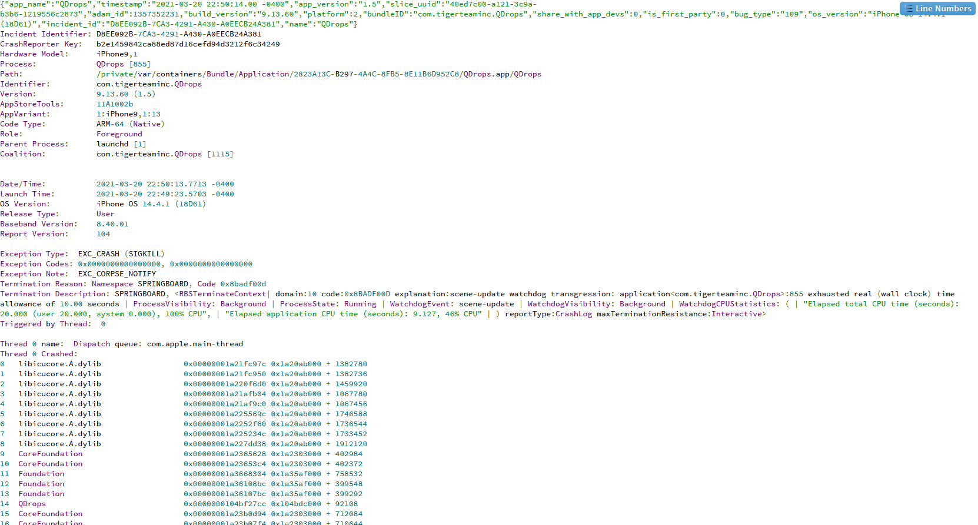978x525 pixels.
Task: Click the application bundle Path value
Action: point(319,74)
